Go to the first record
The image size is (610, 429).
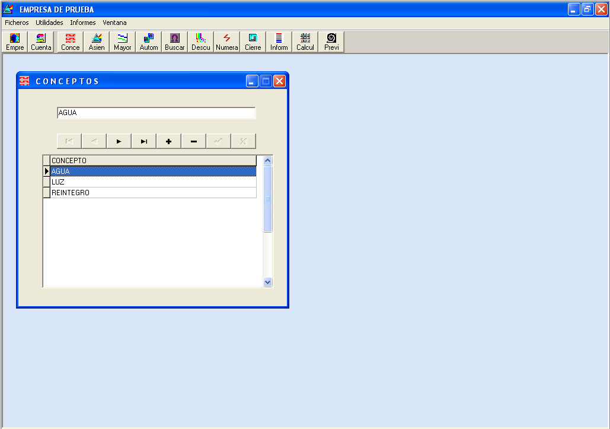pyautogui.click(x=69, y=141)
